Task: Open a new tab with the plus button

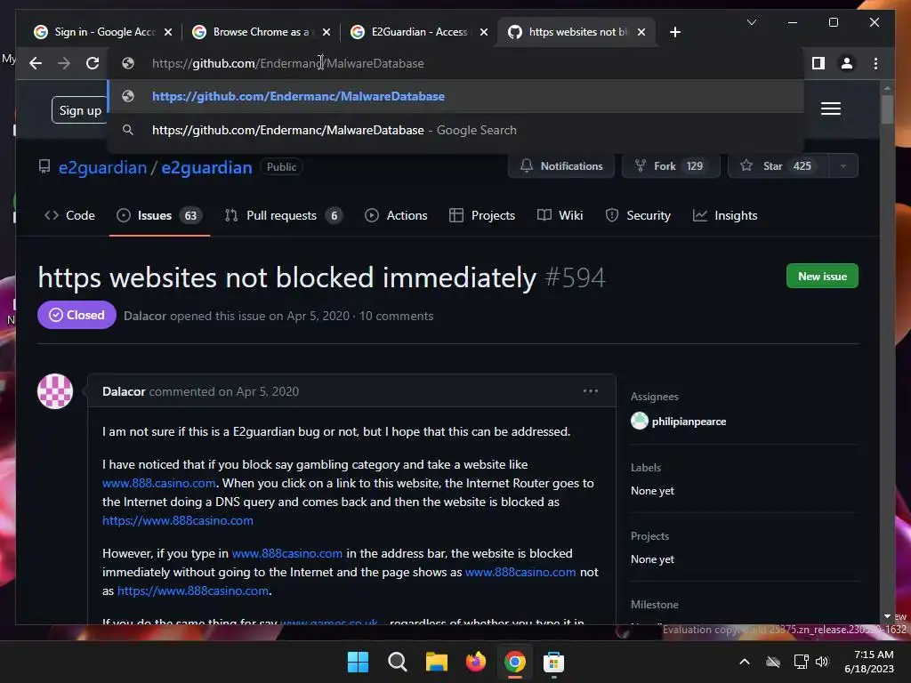Action: pyautogui.click(x=674, y=32)
